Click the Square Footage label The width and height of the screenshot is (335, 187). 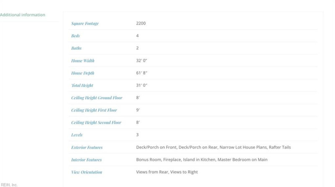(85, 23)
